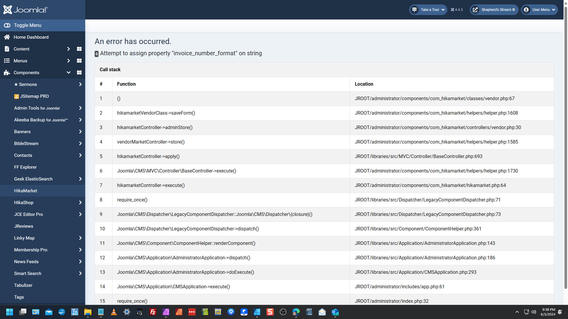Select HikaMarket in Components list
This screenshot has width=568, height=319.
[x=26, y=191]
